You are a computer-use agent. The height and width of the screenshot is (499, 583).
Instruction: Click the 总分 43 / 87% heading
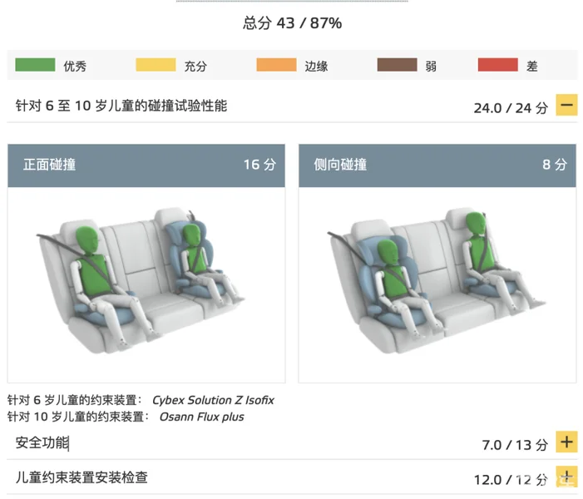tap(292, 23)
